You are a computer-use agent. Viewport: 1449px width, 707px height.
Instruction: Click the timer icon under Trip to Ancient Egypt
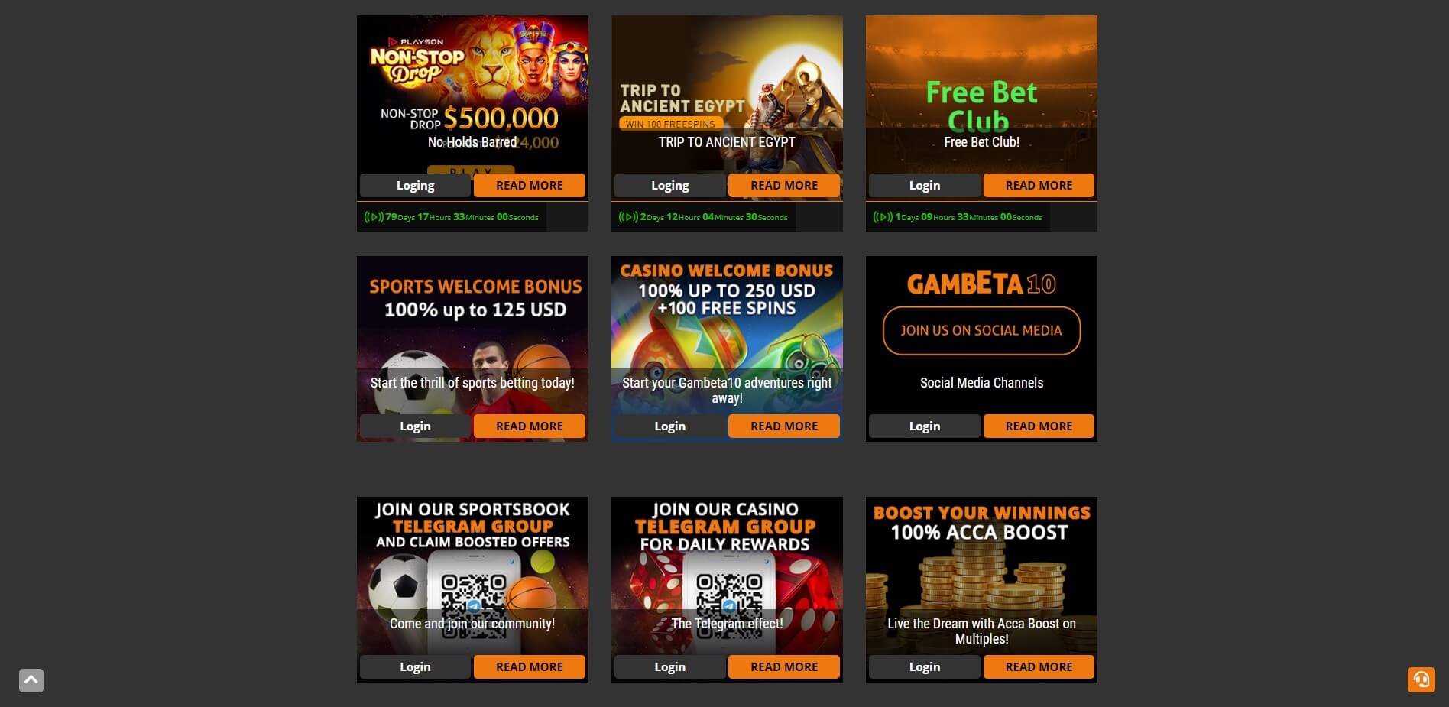point(628,217)
